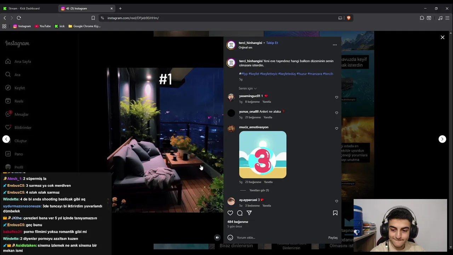Like ay.ayparcasi's comment
Image resolution: width=453 pixels, height=255 pixels.
click(337, 201)
